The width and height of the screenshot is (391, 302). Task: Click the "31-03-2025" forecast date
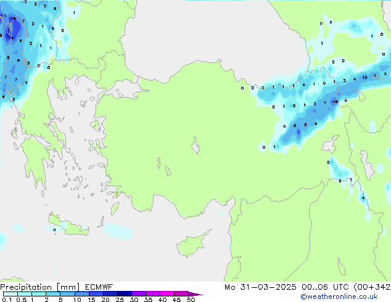coord(268,287)
